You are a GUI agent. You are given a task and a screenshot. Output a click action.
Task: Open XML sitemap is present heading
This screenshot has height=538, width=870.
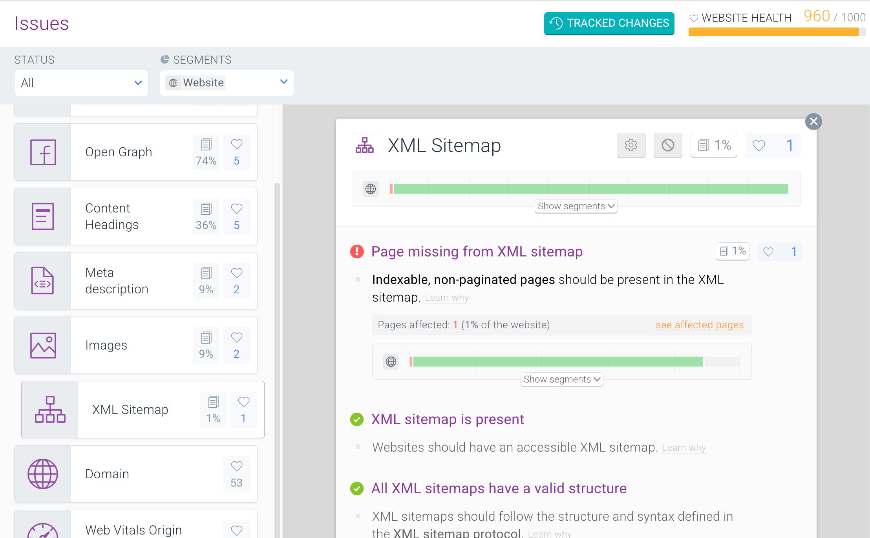point(448,419)
